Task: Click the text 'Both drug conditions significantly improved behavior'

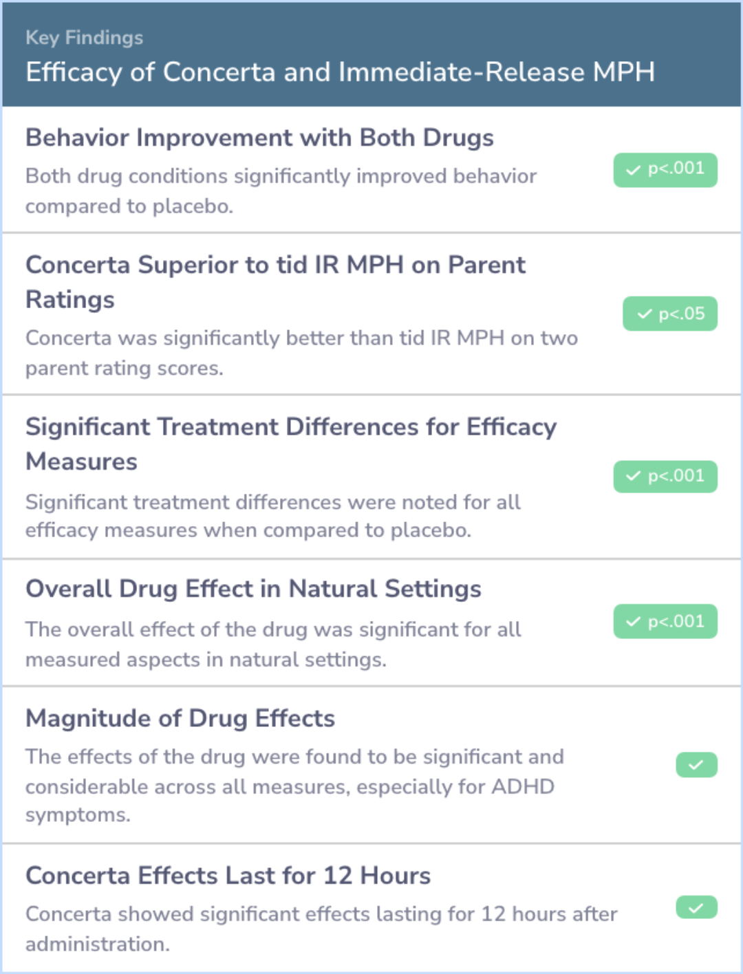Action: coord(281,176)
